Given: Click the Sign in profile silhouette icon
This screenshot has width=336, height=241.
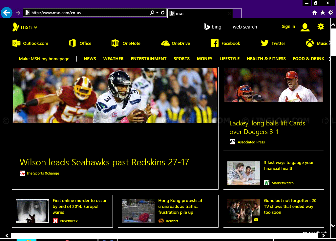Looking at the screenshot, I should (305, 27).
